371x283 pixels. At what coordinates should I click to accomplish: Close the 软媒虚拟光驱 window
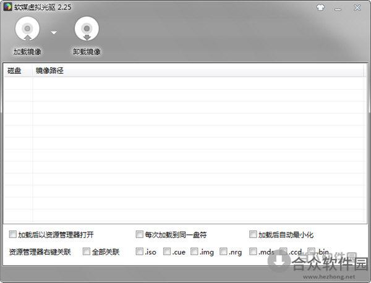(x=357, y=8)
